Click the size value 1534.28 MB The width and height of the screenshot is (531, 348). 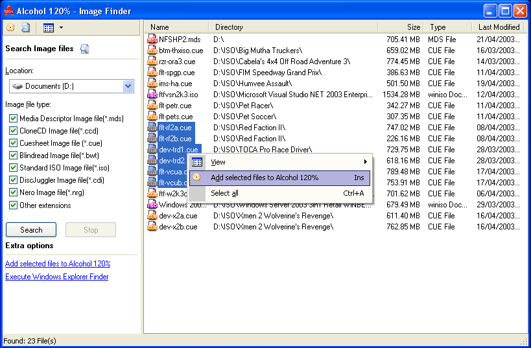[401, 95]
